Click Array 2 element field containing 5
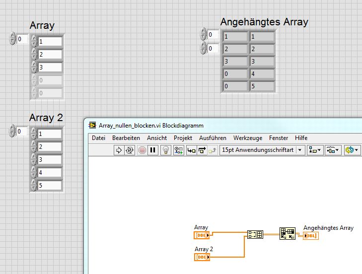 (x=50, y=185)
